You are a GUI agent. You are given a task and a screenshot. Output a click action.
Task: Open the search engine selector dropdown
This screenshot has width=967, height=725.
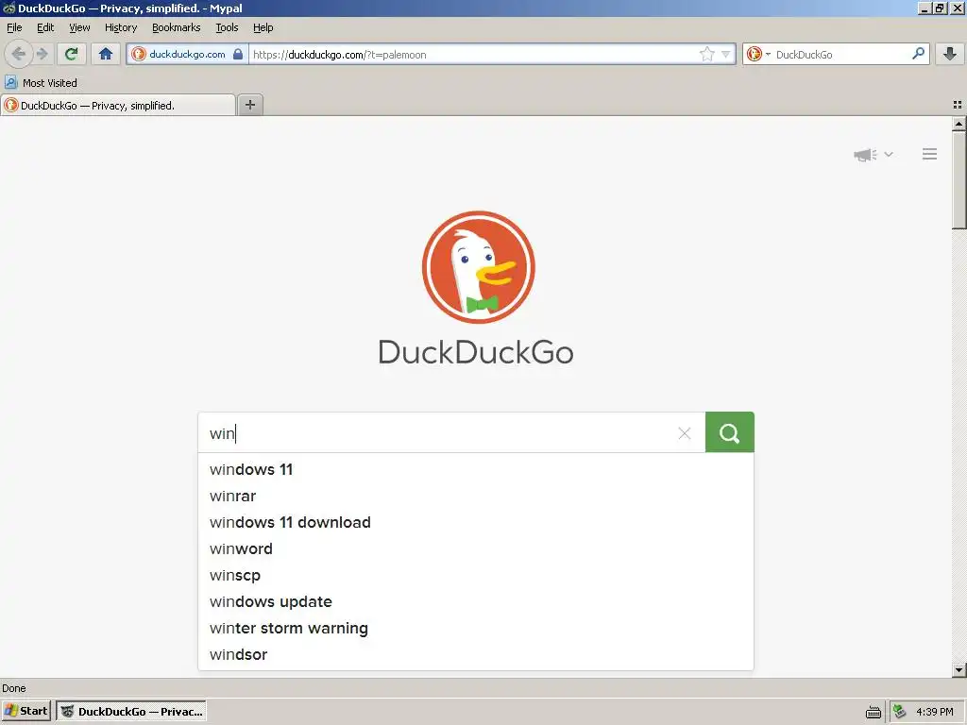coord(758,54)
